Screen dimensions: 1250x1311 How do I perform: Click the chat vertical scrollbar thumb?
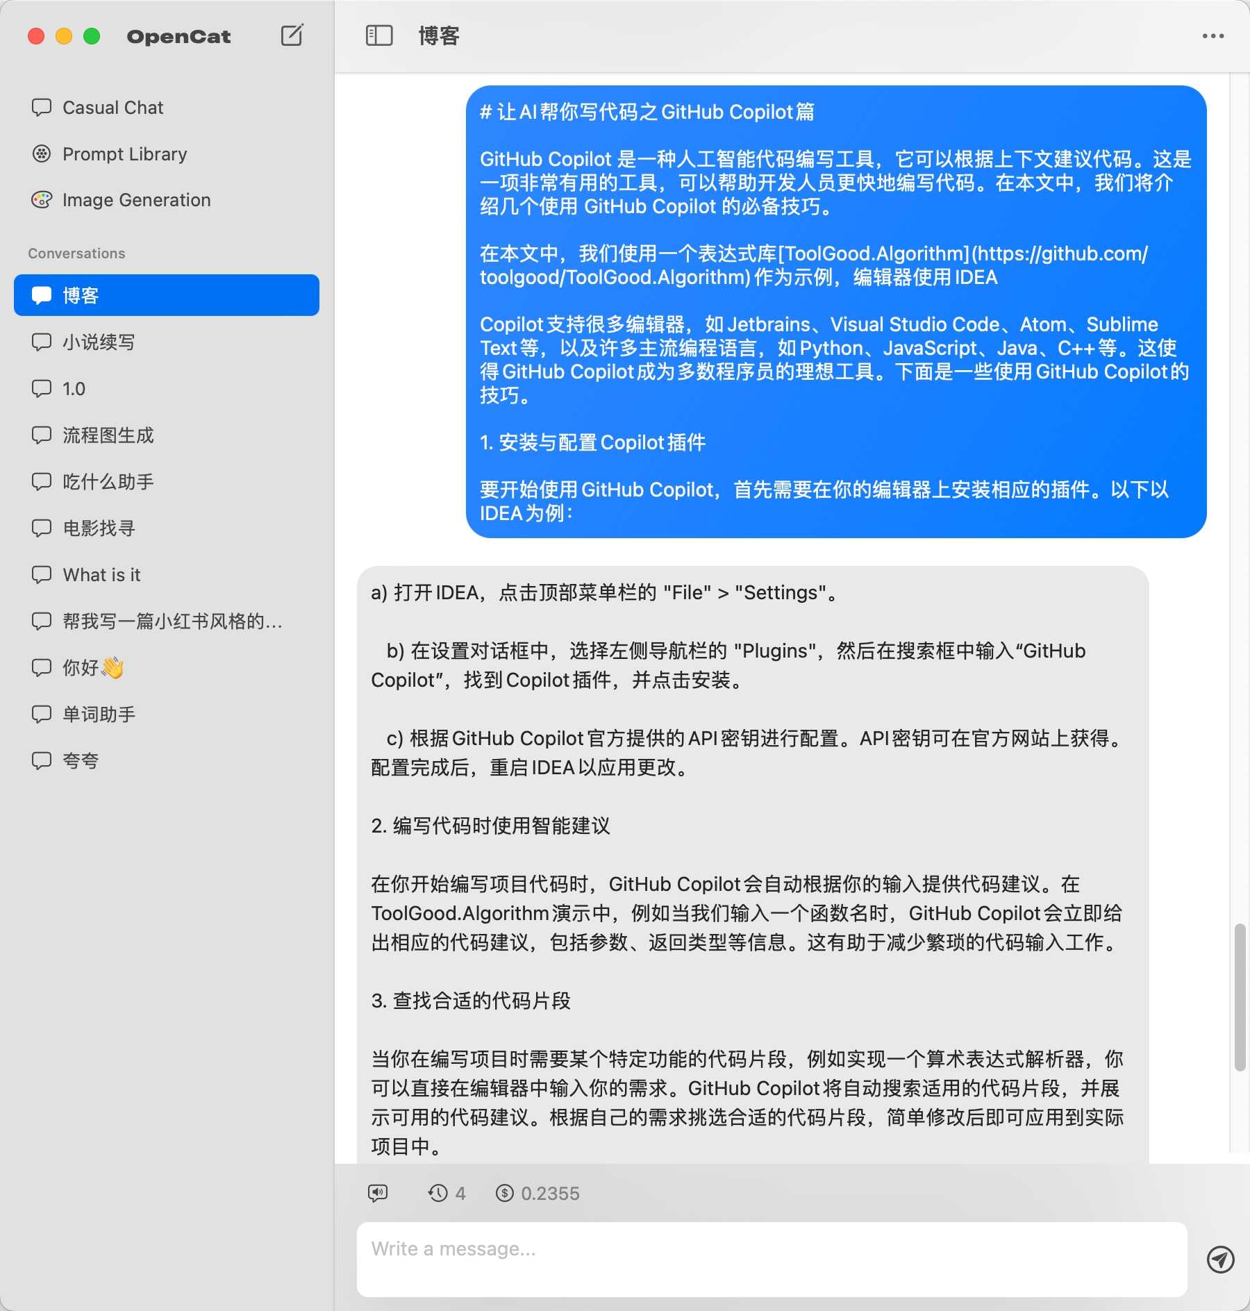tap(1240, 997)
